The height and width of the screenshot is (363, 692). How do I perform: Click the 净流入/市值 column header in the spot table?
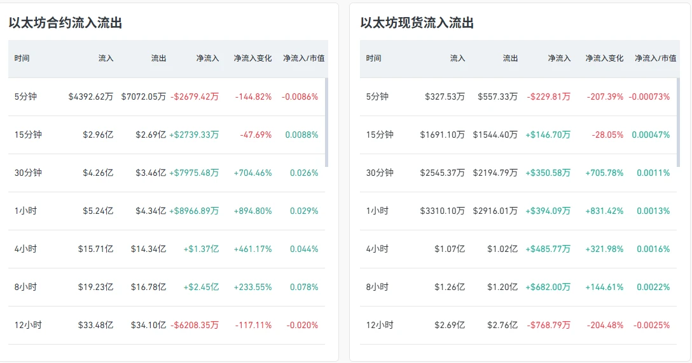[655, 58]
